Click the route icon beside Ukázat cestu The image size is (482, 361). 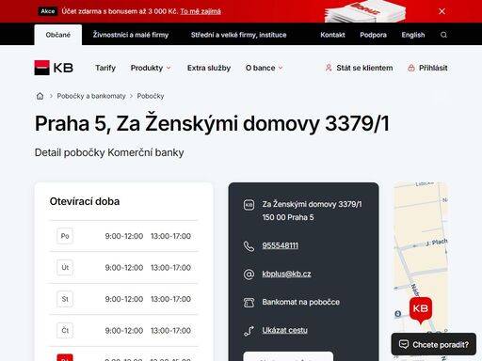pyautogui.click(x=249, y=331)
